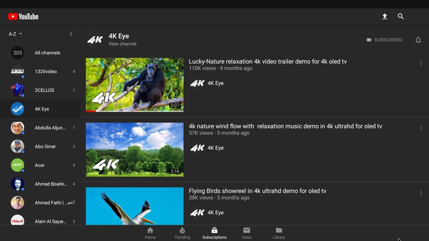
Task: Open more options for 4k nature wind flow video
Action: [421, 128]
